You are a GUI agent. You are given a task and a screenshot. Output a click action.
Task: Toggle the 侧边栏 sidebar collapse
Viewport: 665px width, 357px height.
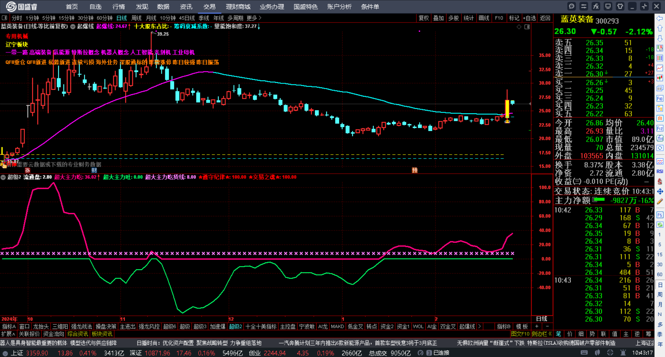coord(541,334)
